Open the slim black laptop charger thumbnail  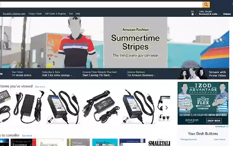pos(29,107)
